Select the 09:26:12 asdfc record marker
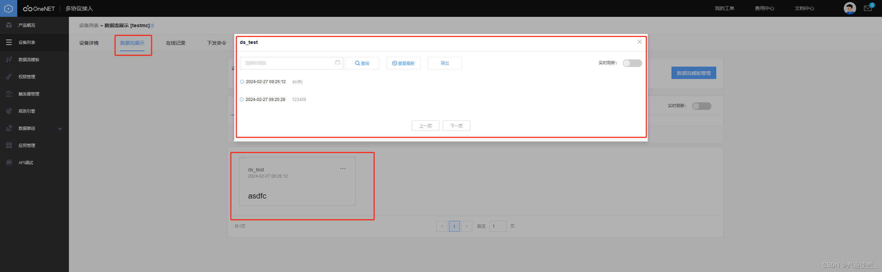The image size is (882, 272). (x=242, y=82)
